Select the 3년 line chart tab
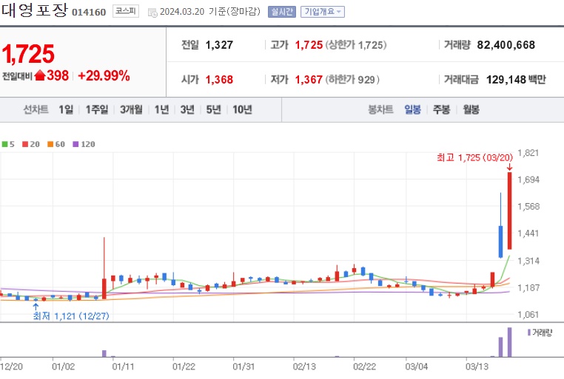This screenshot has width=564, height=379. [x=187, y=109]
